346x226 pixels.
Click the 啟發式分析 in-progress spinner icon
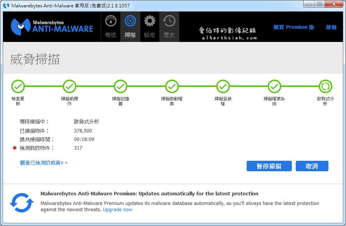[325, 86]
